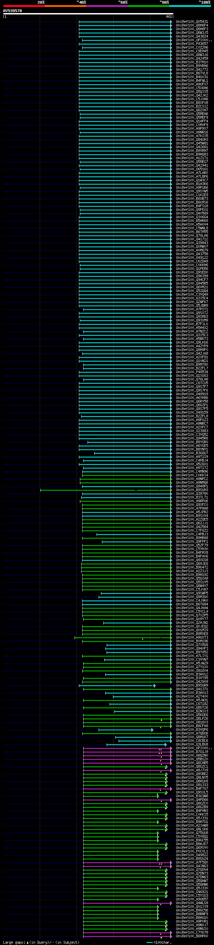Select label UniRef100_B2CSI2

pos(192,106)
